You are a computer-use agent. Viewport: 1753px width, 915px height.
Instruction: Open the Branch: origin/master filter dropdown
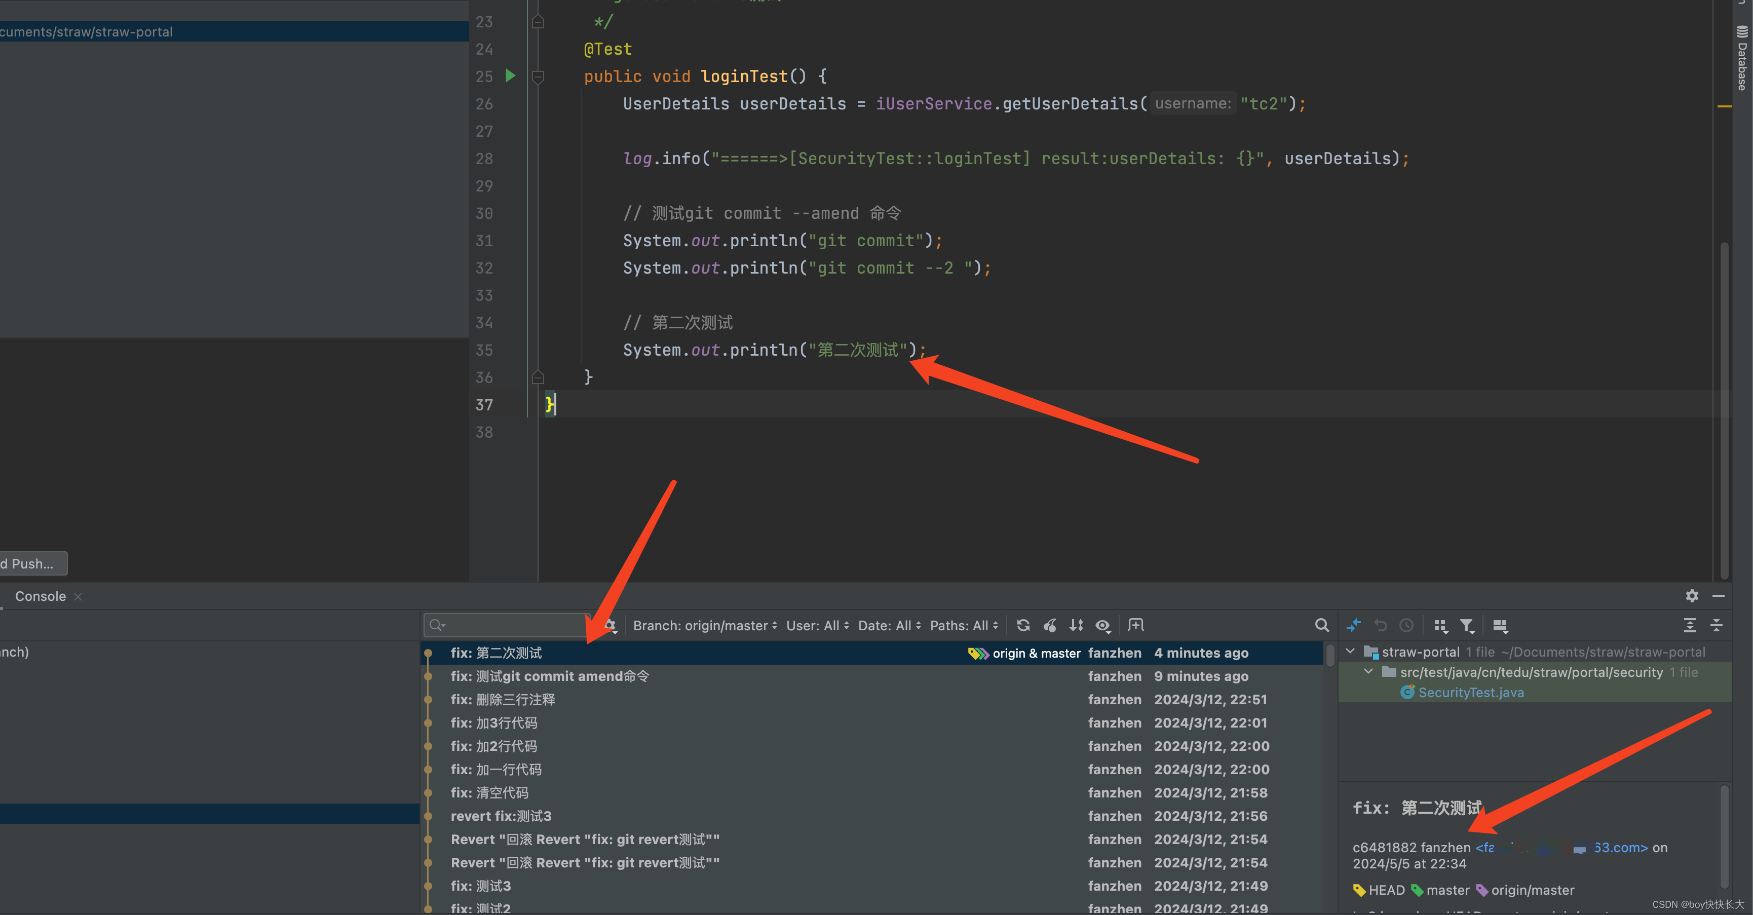pos(705,625)
